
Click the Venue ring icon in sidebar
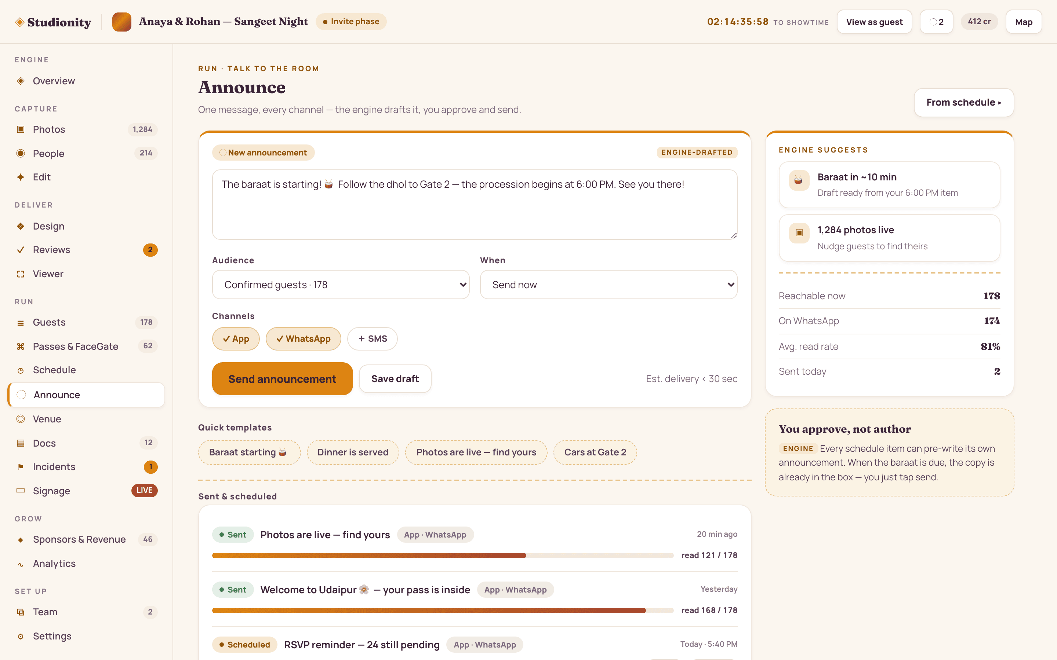[21, 419]
